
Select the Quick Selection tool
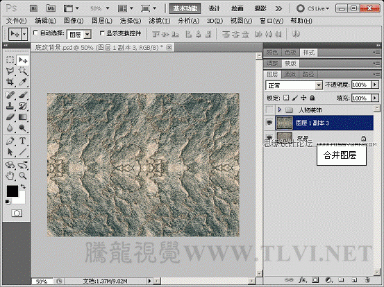click(x=23, y=71)
